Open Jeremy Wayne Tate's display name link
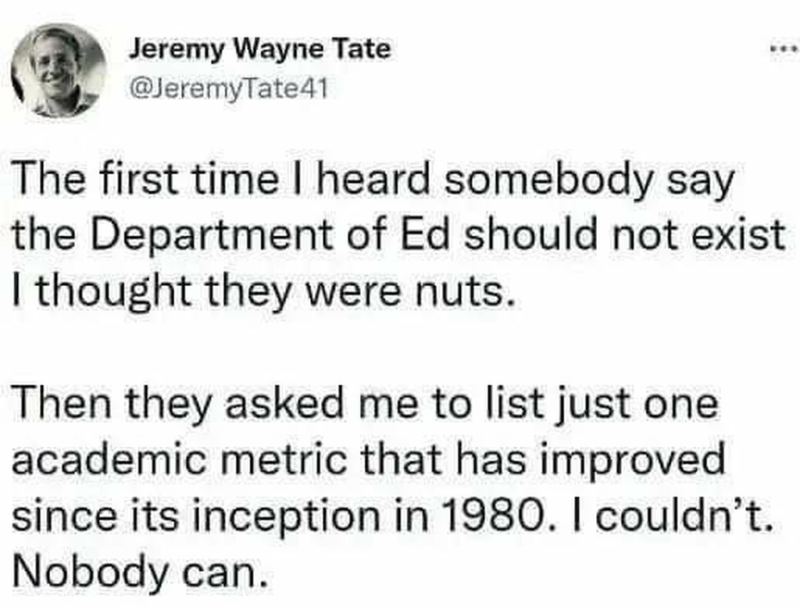This screenshot has height=607, width=800. [259, 52]
